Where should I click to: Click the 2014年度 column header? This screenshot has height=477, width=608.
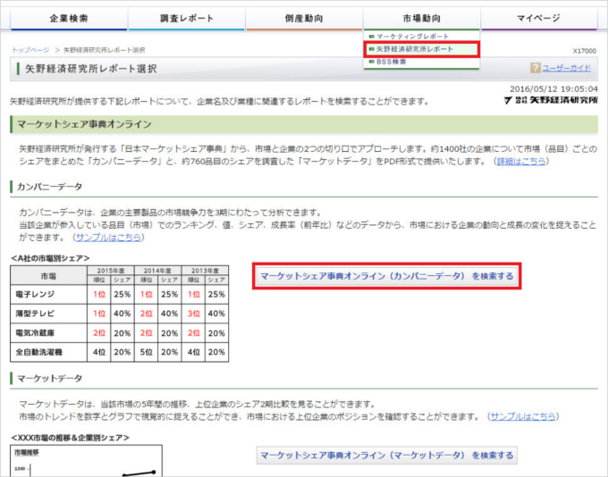click(157, 271)
